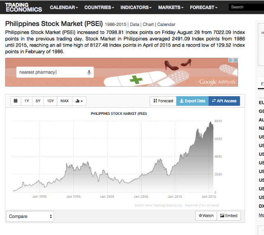Viewport: 264px width, 235px height.
Task: Click the API Access button
Action: tap(224, 101)
